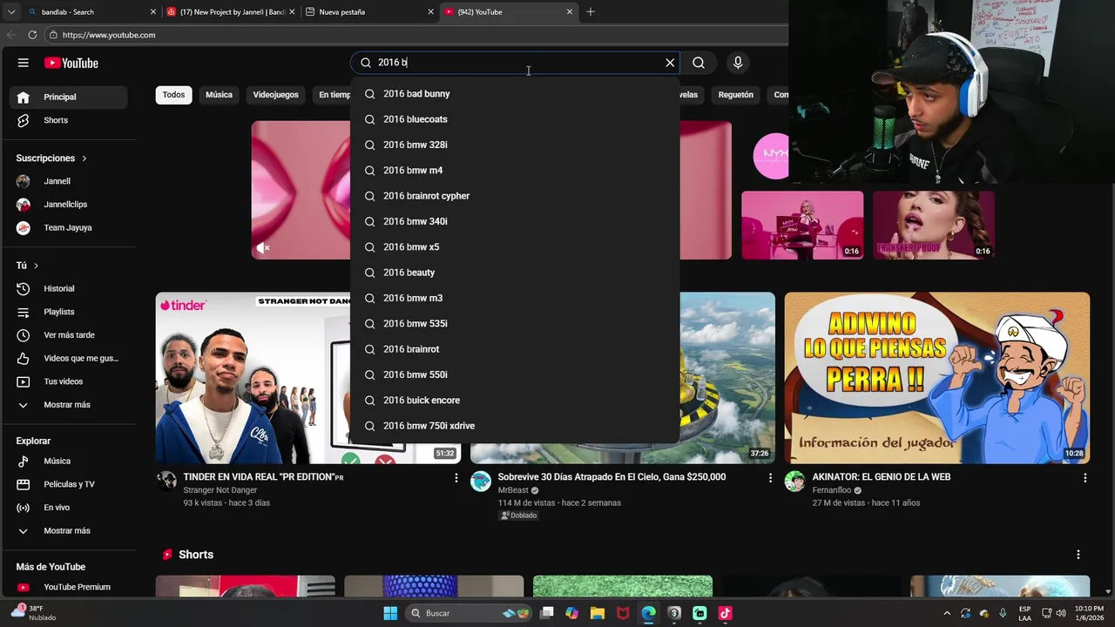This screenshot has height=627, width=1115.
Task: Open the Windows Start menu
Action: coord(390,613)
